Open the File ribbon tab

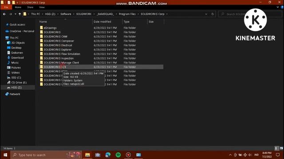(x=6, y=7)
